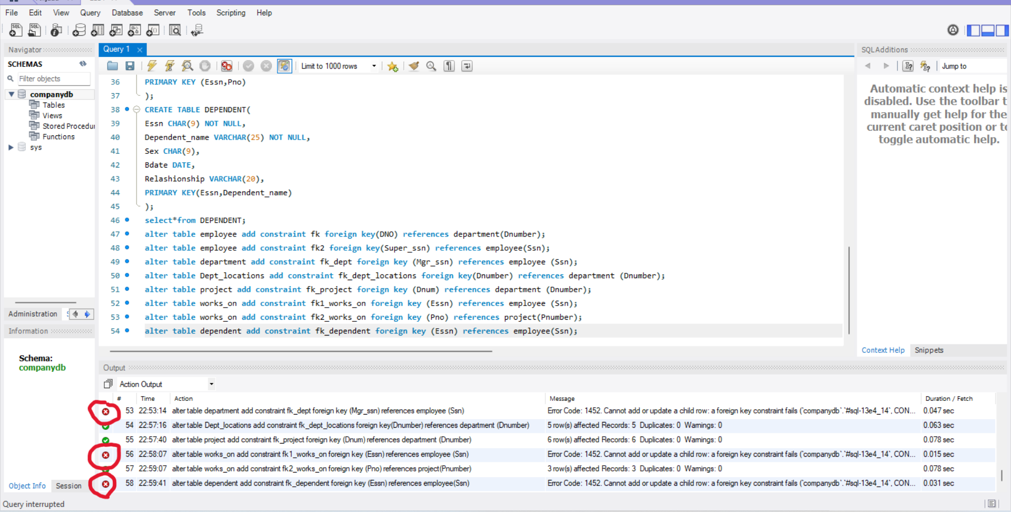1011x512 pixels.
Task: Commit the current transaction
Action: coord(249,66)
